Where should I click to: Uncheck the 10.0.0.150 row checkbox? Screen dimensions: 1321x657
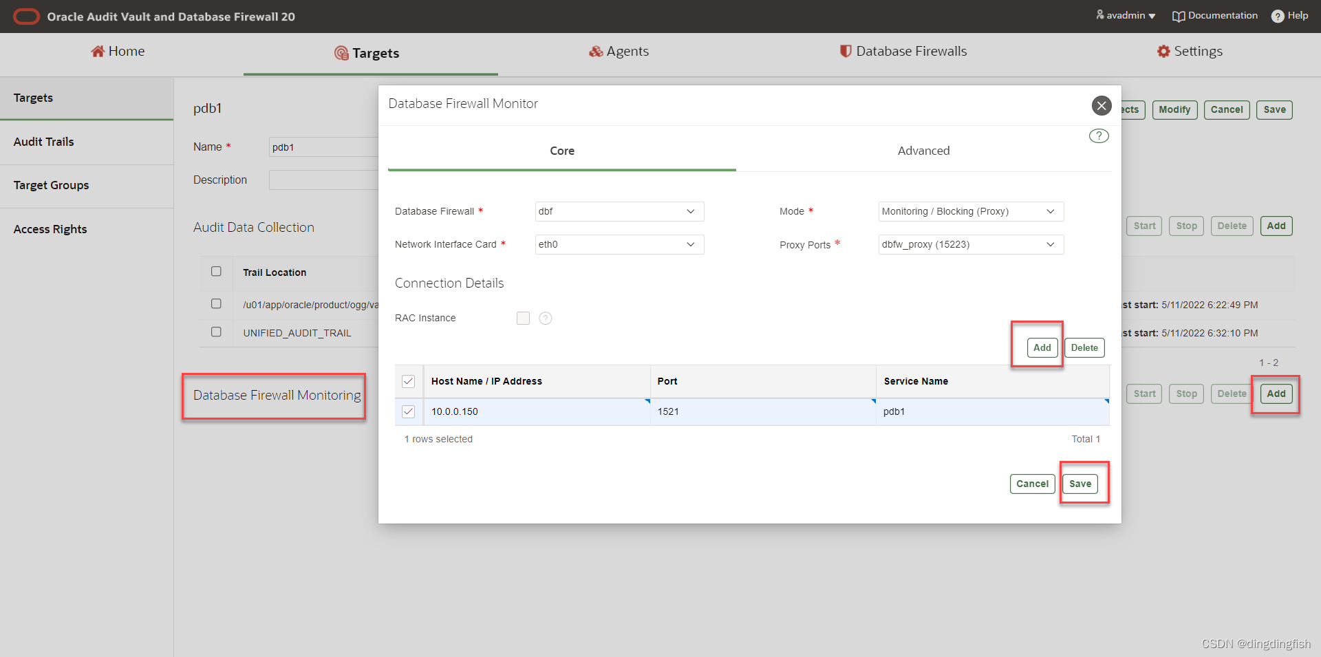click(x=409, y=411)
